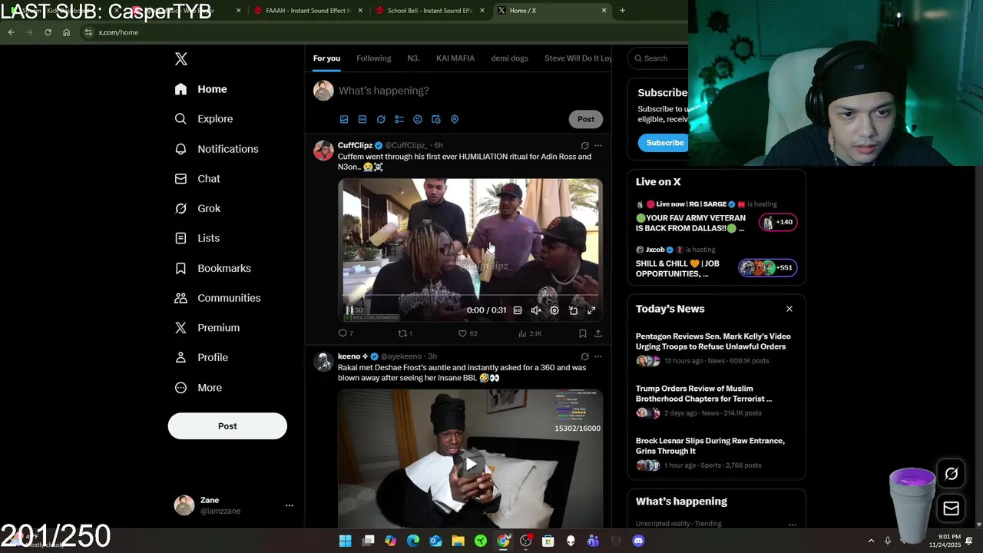Viewport: 983px width, 553px height.
Task: Click the X logo in the sidebar
Action: [x=180, y=59]
